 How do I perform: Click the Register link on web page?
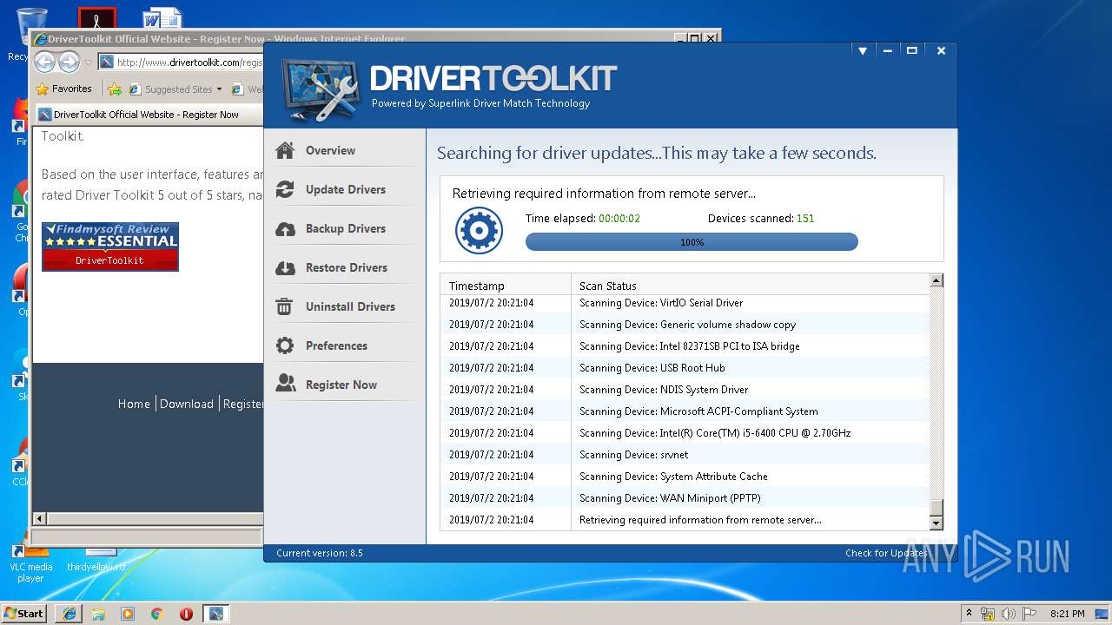(242, 404)
